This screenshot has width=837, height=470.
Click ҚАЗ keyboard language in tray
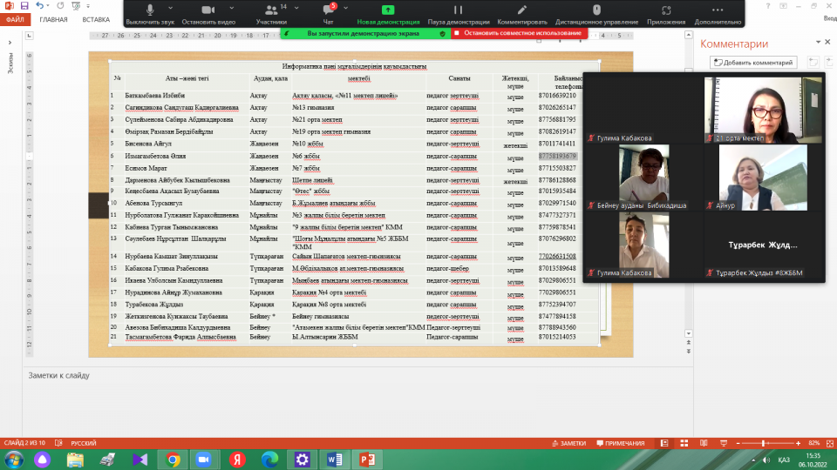(784, 460)
